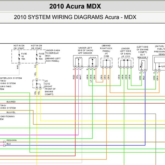Click the 'RED/GRN' wire color label

coord(12,140)
